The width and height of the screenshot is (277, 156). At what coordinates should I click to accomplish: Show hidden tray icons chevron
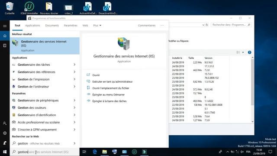[x=228, y=152]
